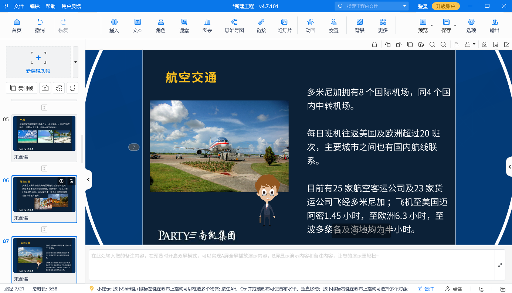
Task: Open the 背景 background tool
Action: 360,26
